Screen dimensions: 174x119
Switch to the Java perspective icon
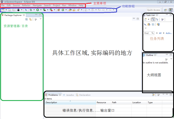171,10
